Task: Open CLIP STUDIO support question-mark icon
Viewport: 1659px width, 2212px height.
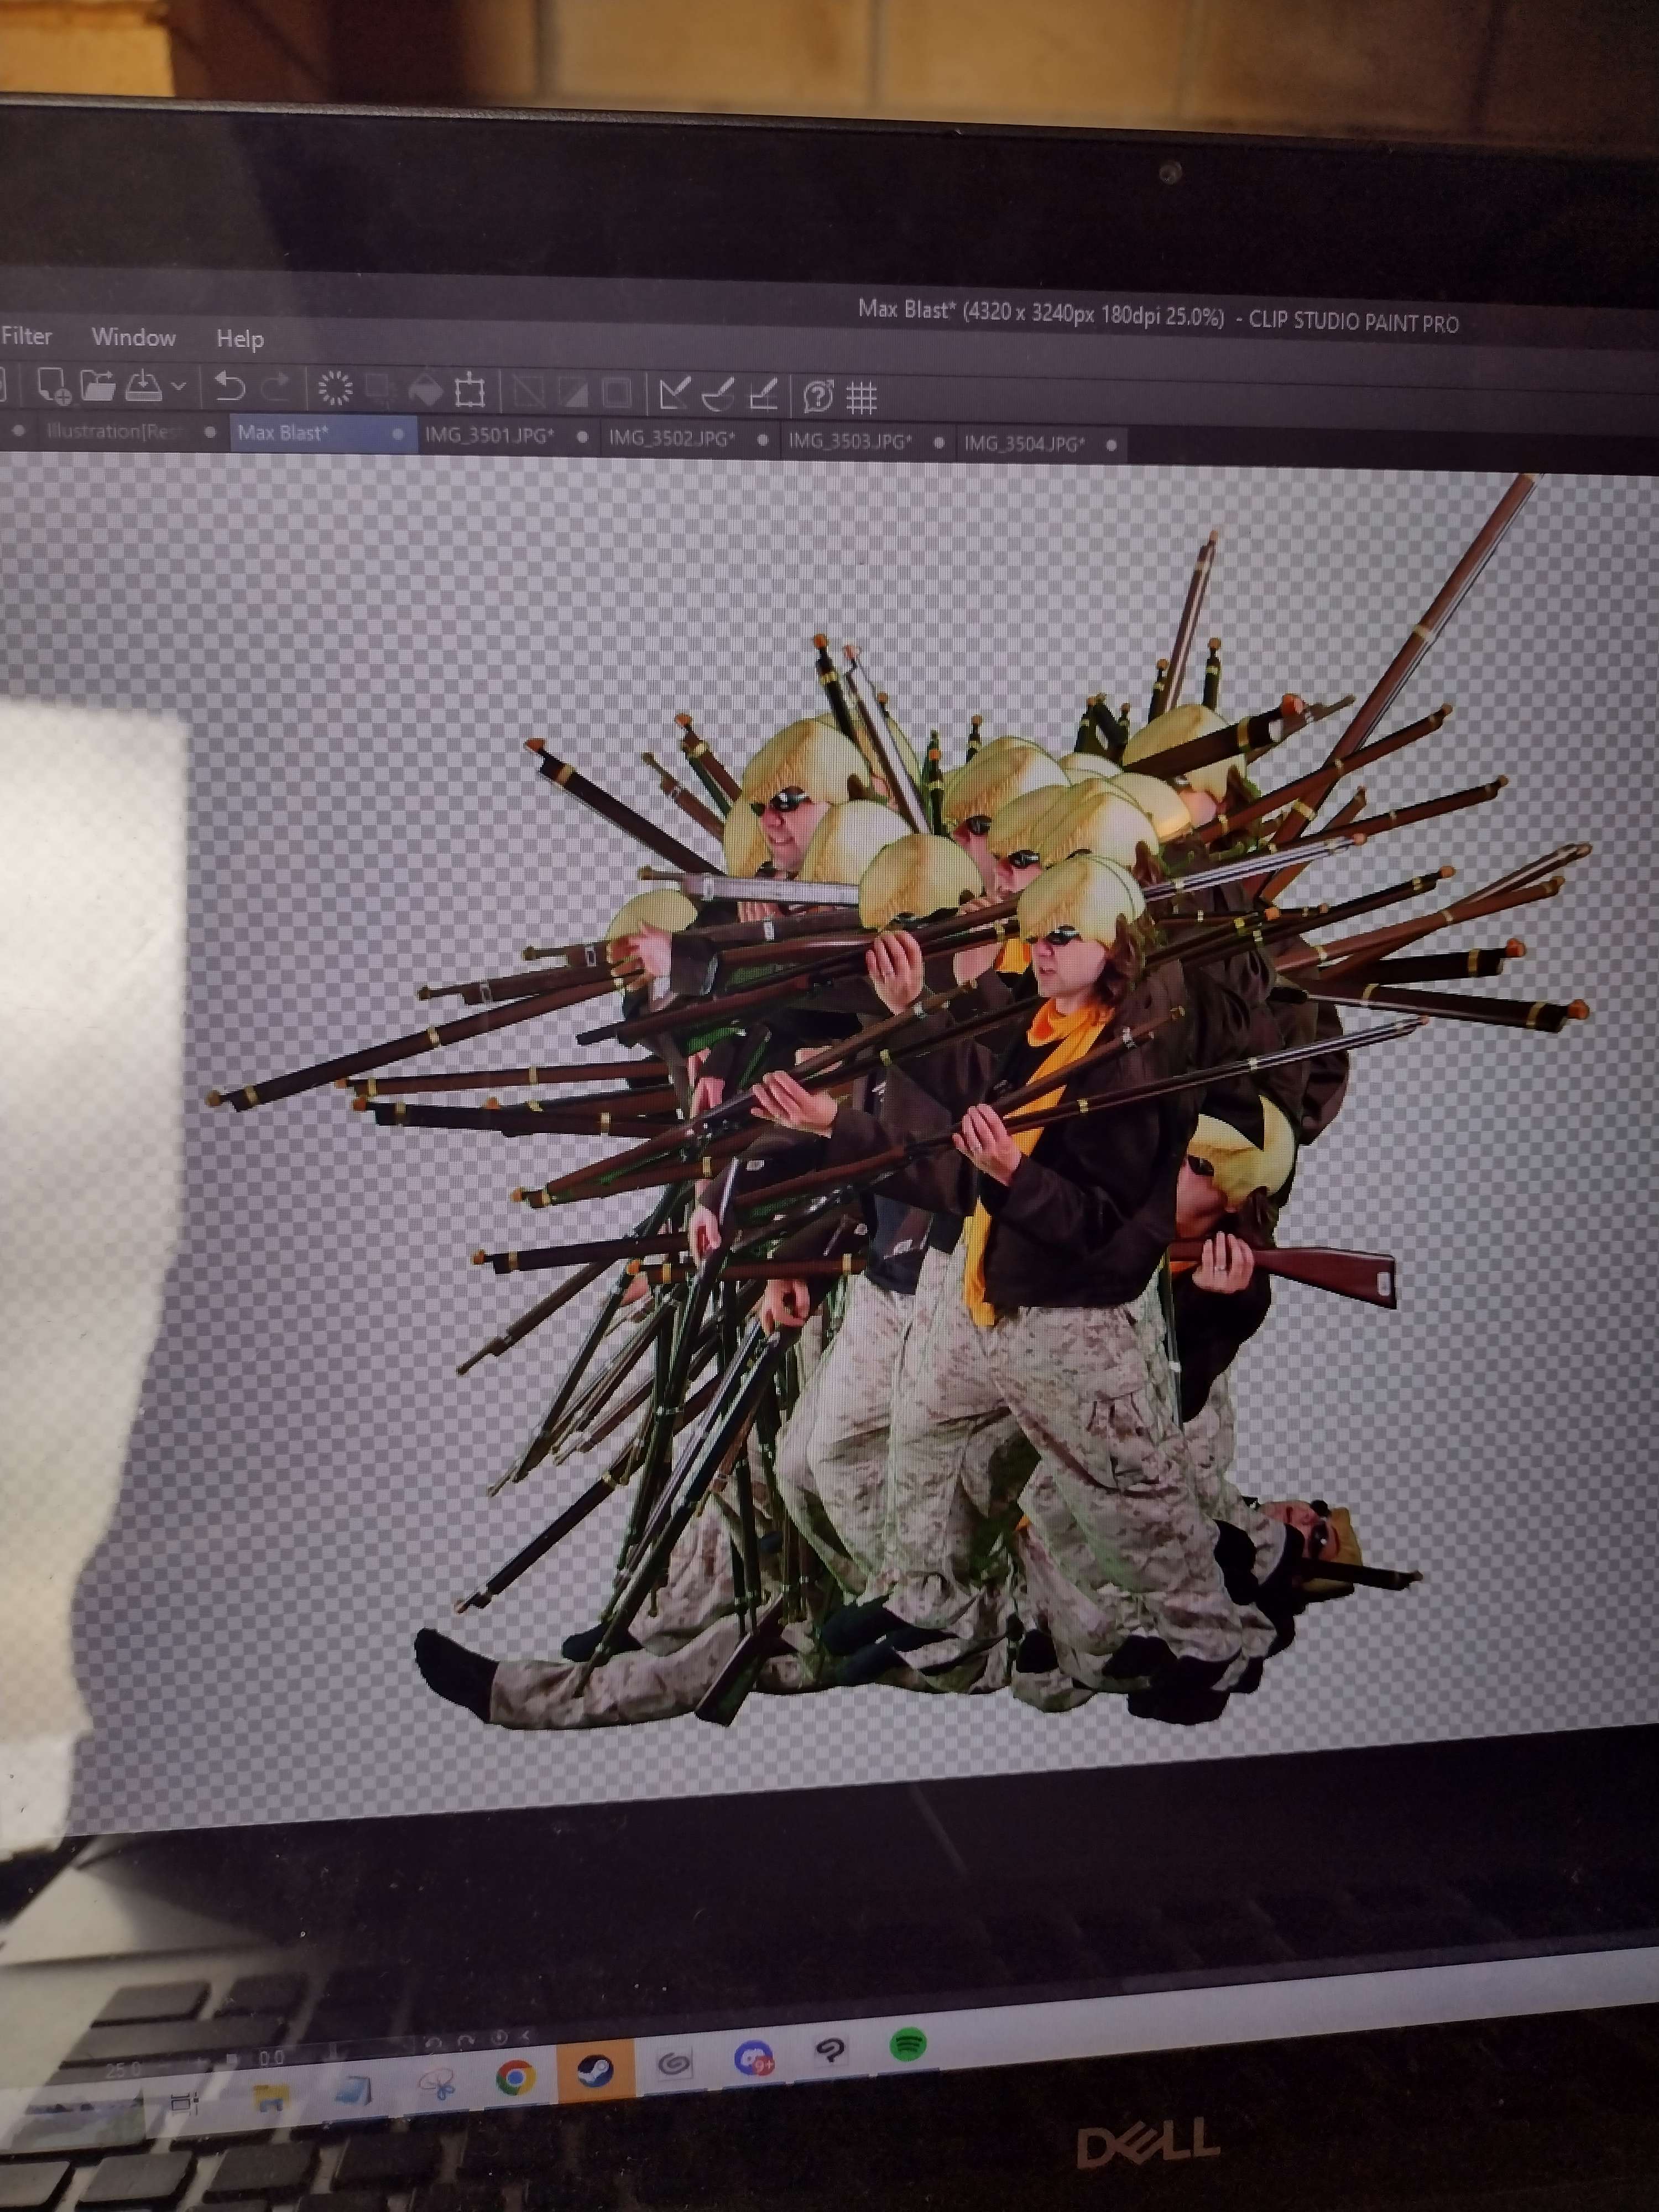Action: [x=819, y=397]
